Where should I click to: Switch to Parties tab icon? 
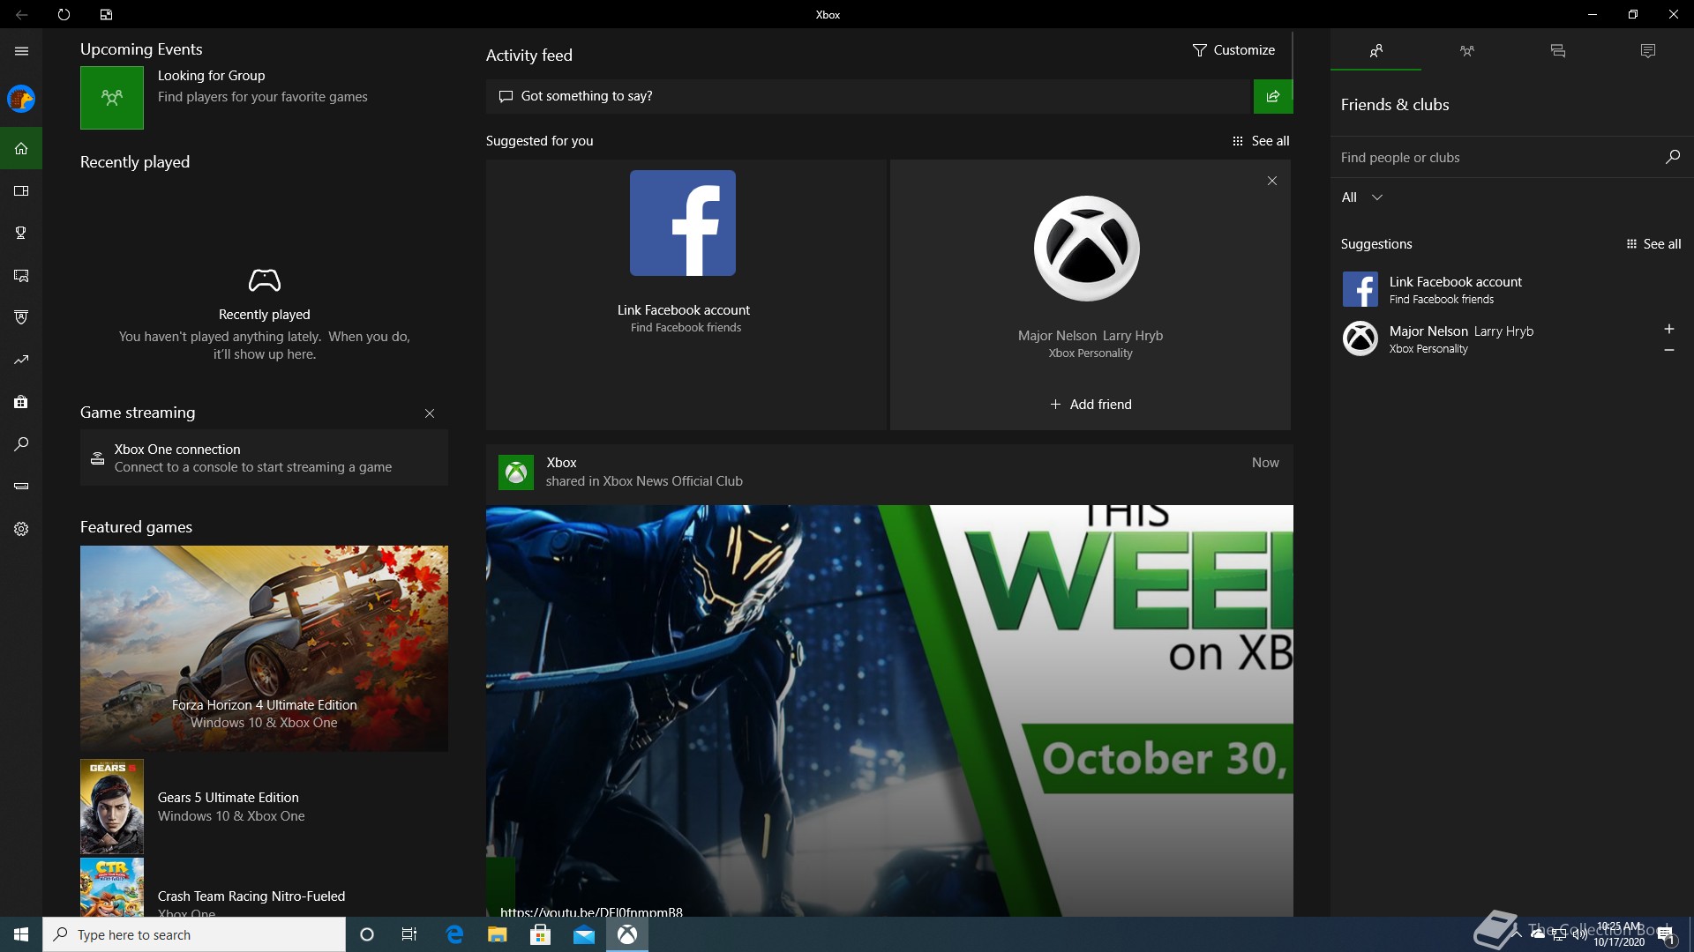point(1466,51)
